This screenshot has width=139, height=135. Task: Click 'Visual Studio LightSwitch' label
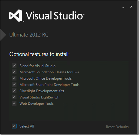tap(39, 97)
